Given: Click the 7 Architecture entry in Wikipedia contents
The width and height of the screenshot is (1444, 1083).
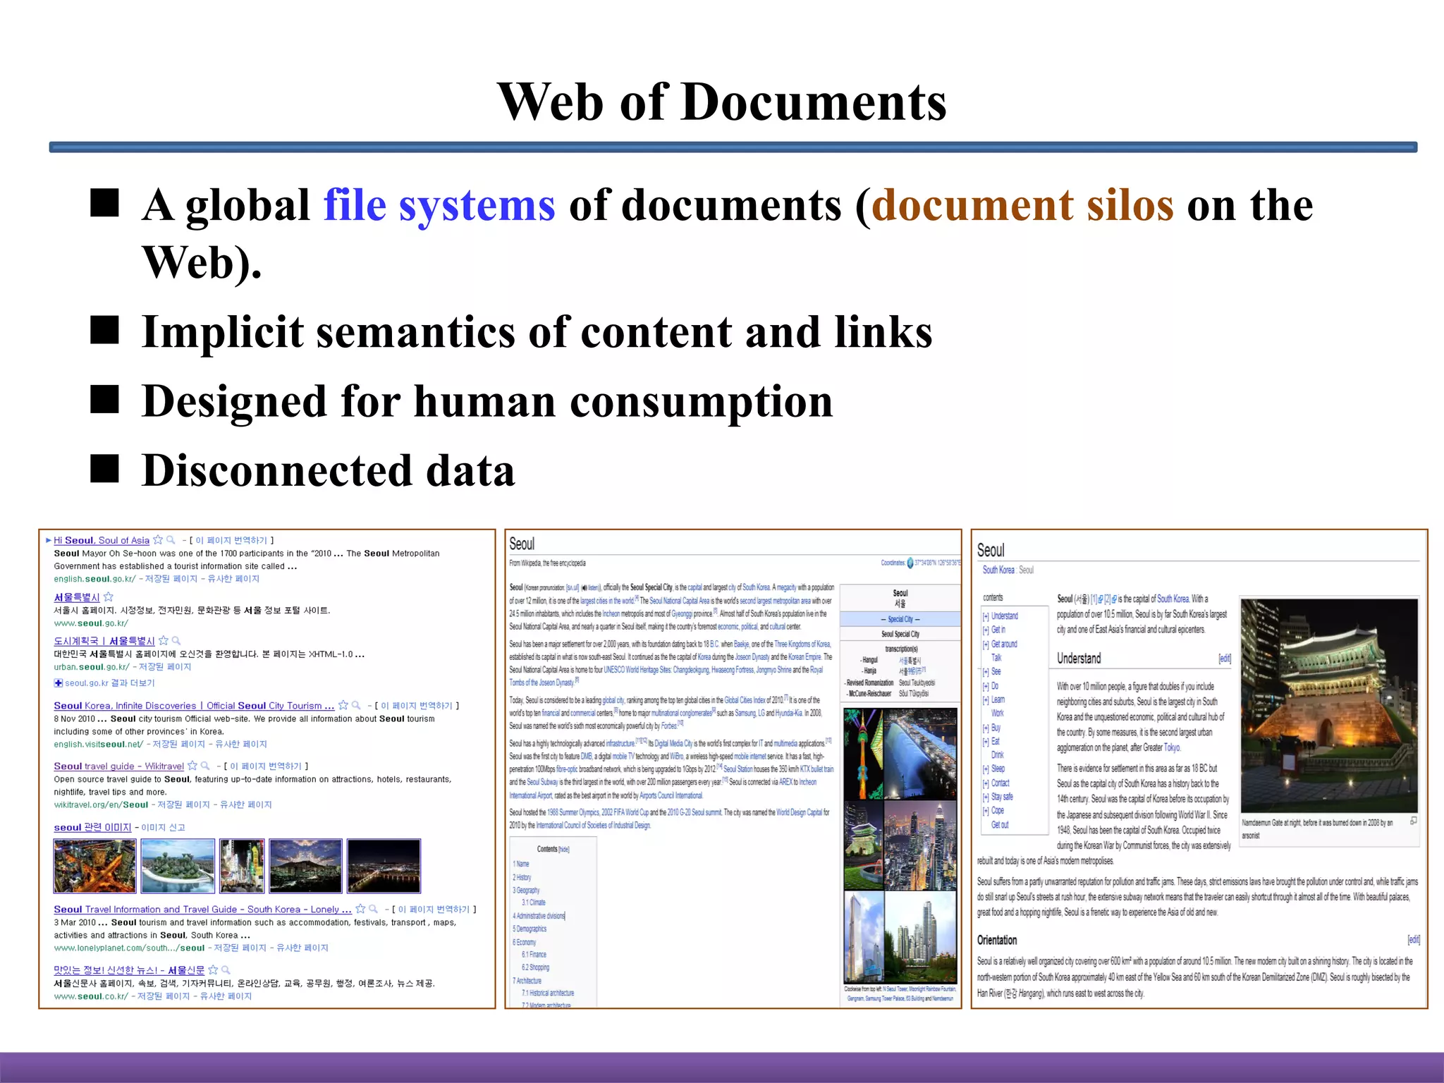Looking at the screenshot, I should pos(527,981).
